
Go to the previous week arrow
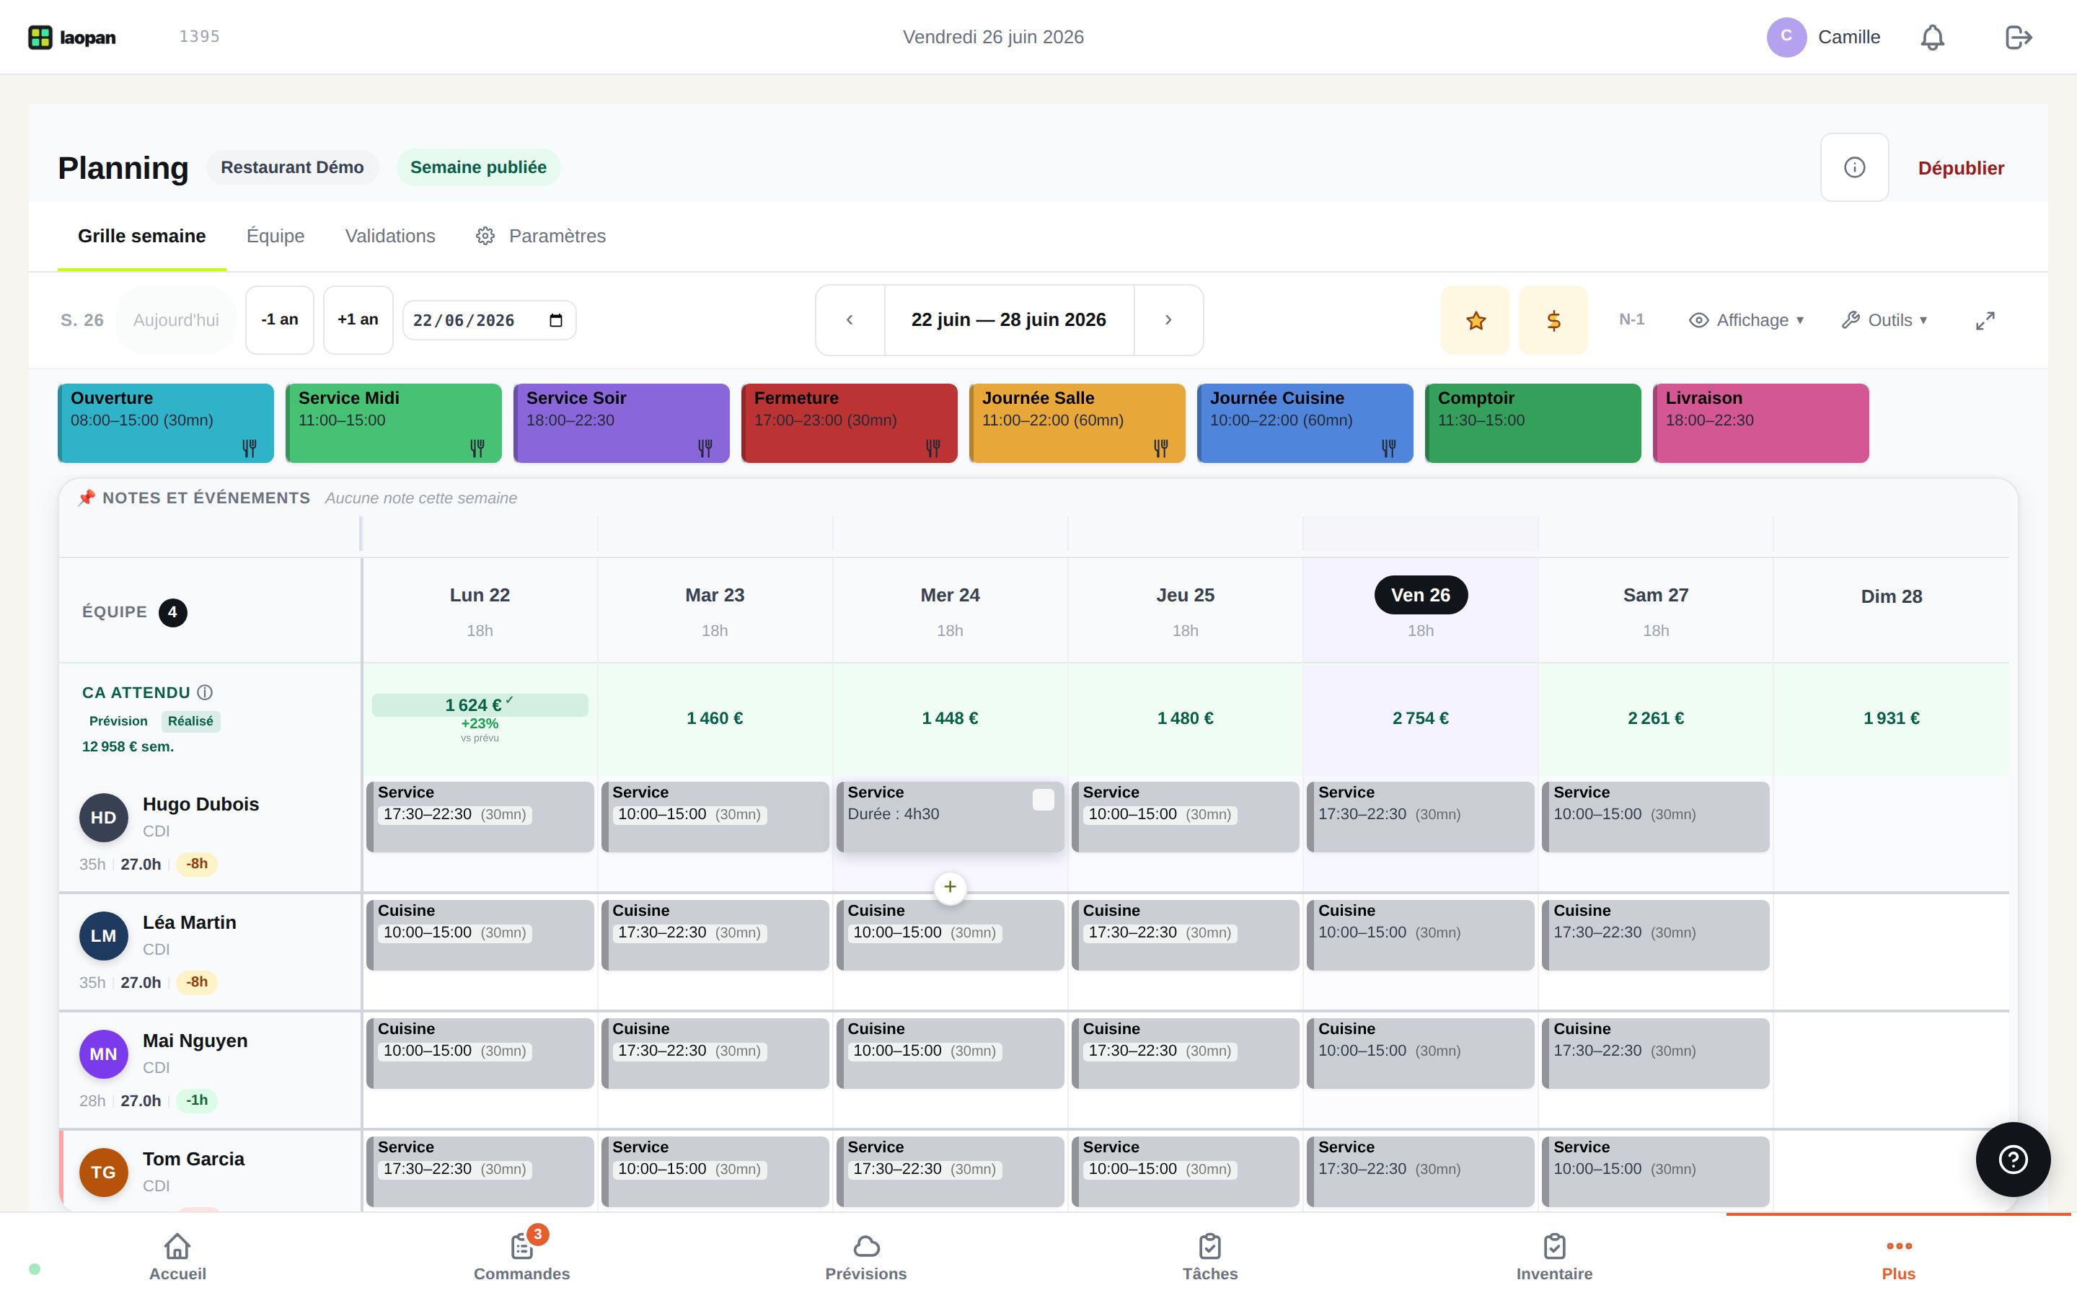[x=850, y=320]
